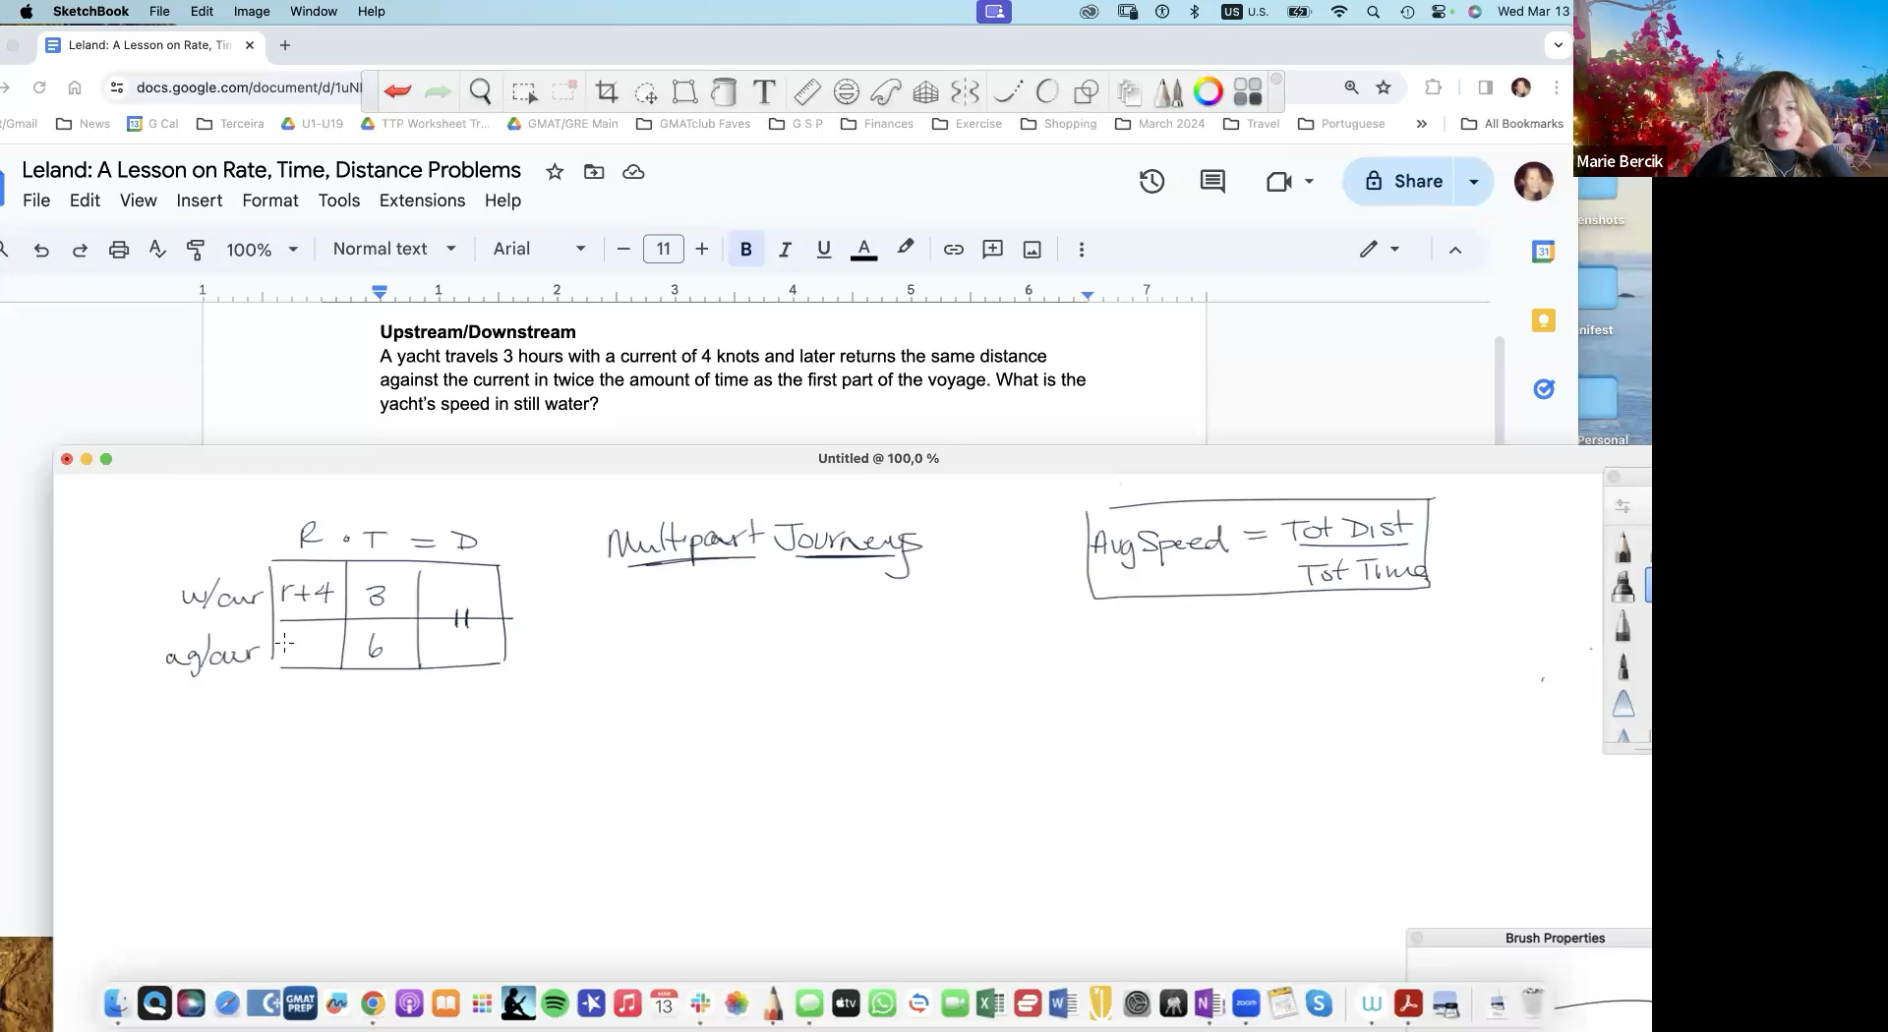The width and height of the screenshot is (1888, 1032).
Task: Decrease font size with minus button
Action: pos(622,250)
